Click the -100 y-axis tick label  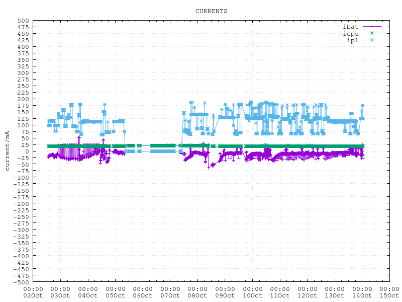22,178
